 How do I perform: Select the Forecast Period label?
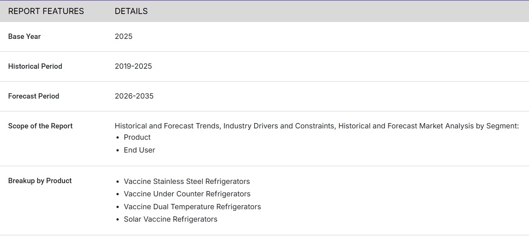[x=34, y=96]
